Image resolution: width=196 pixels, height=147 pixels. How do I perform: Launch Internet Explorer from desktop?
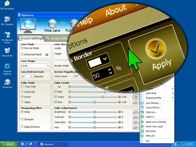pyautogui.click(x=7, y=69)
